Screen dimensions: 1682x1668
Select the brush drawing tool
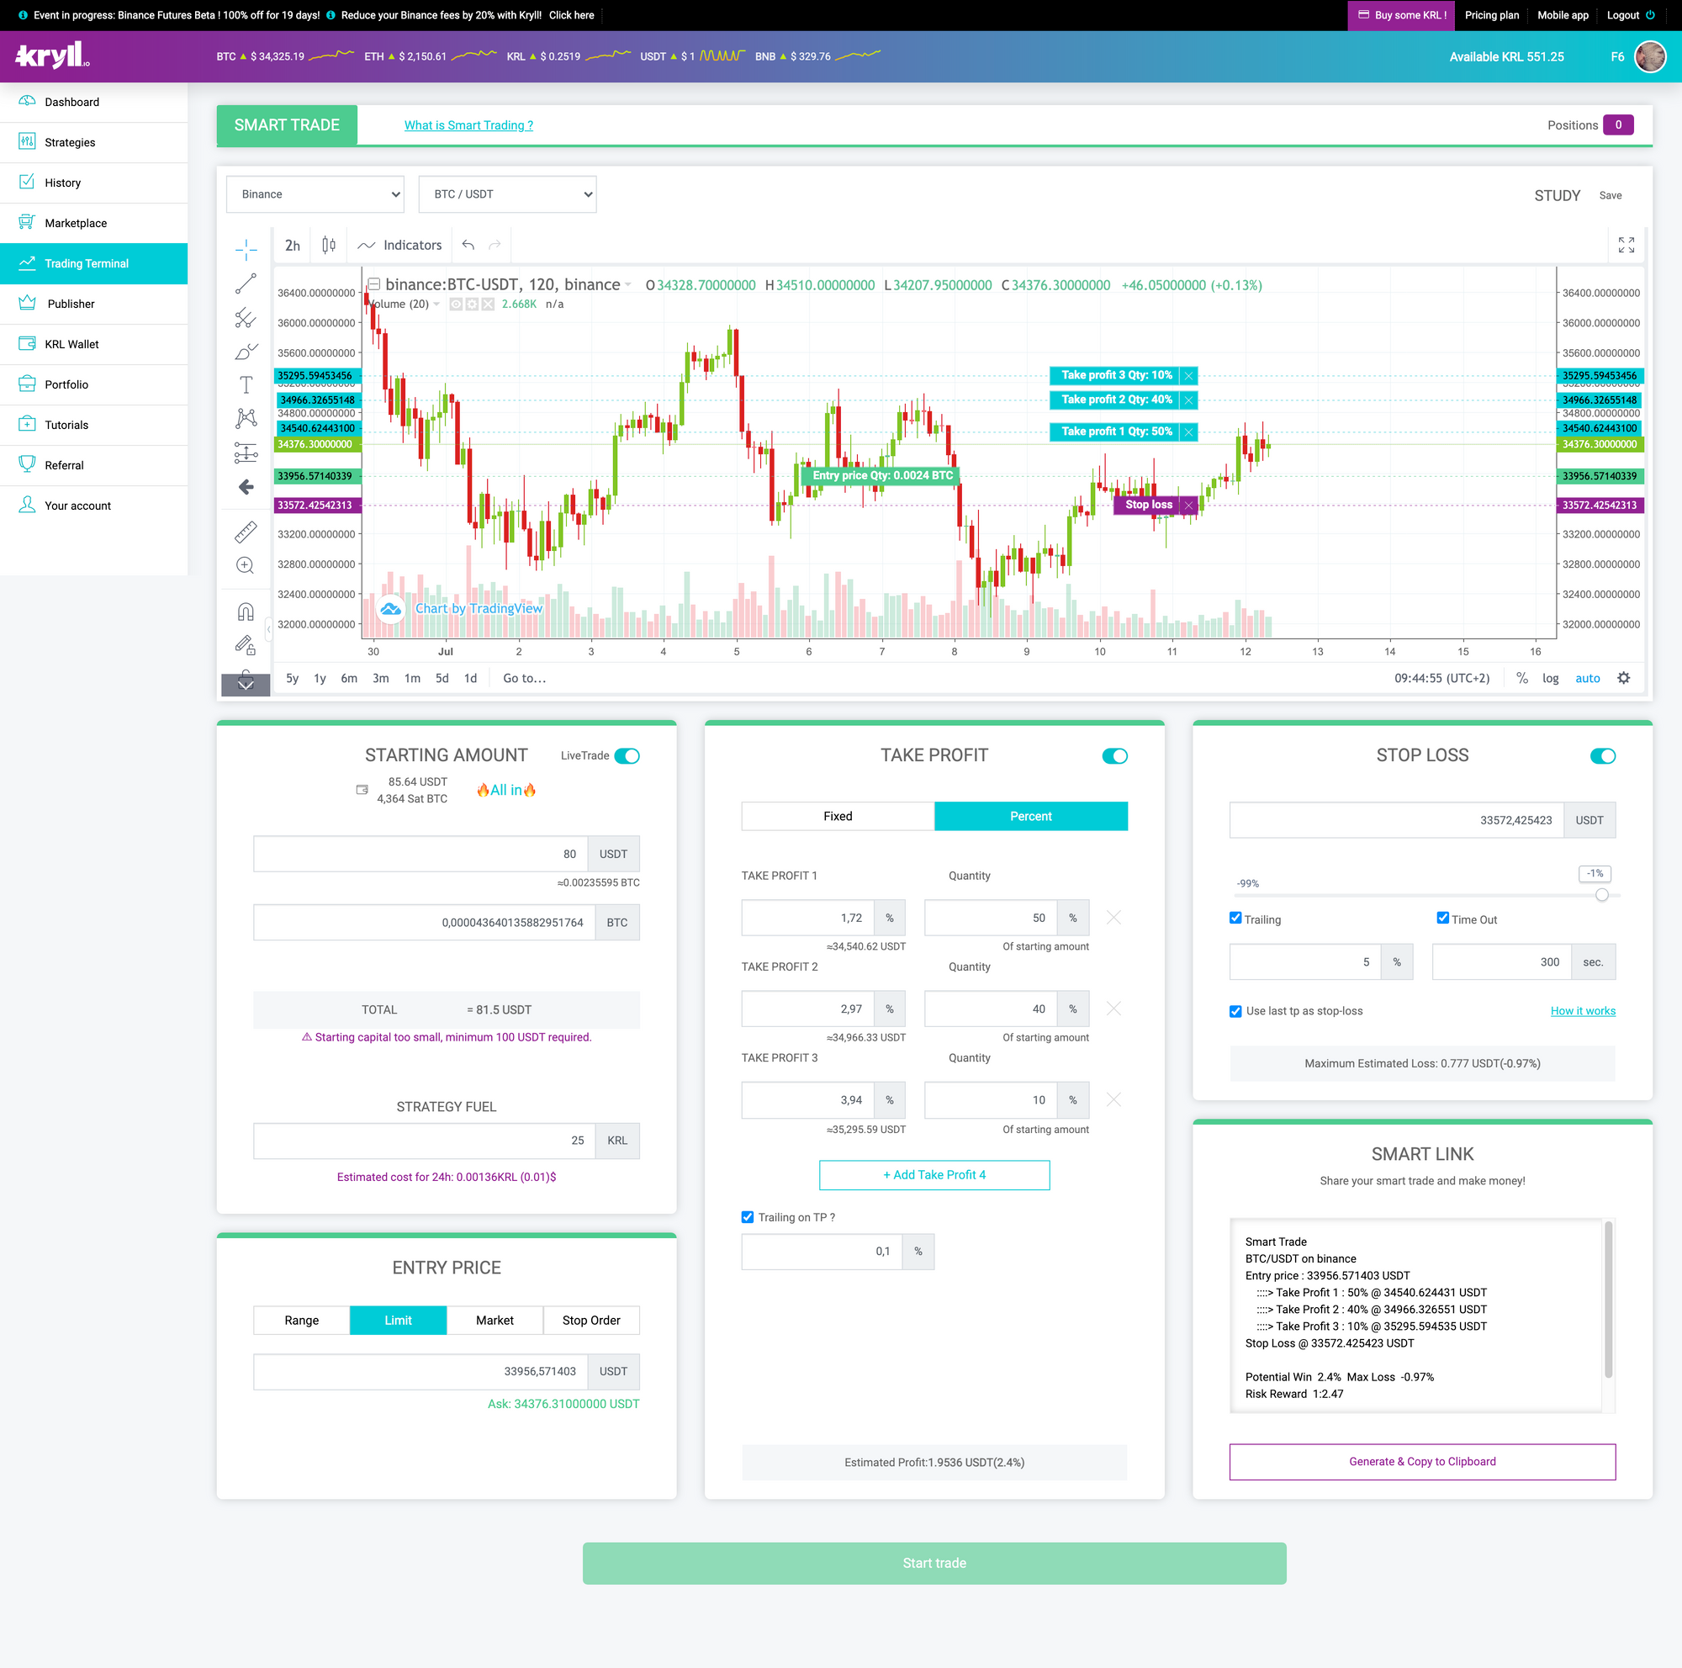click(x=246, y=352)
